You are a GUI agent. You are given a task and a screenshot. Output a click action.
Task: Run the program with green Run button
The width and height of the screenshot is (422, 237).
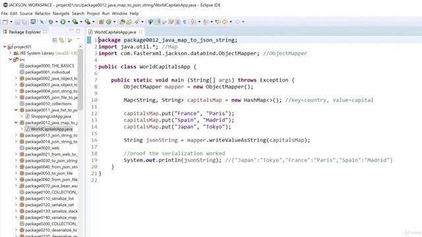click(63, 22)
